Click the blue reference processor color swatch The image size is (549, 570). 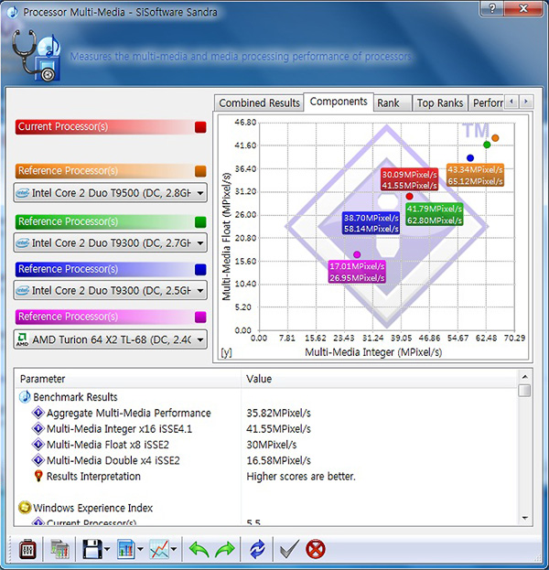[200, 269]
